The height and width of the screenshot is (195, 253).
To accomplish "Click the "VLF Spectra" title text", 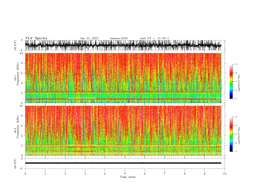I will click(x=36, y=38).
